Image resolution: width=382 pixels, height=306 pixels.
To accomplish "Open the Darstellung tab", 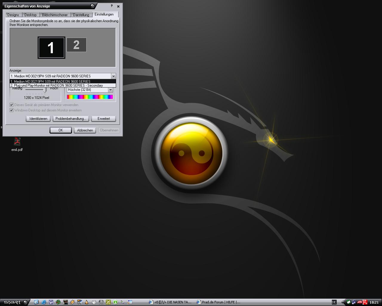I will pyautogui.click(x=81, y=15).
